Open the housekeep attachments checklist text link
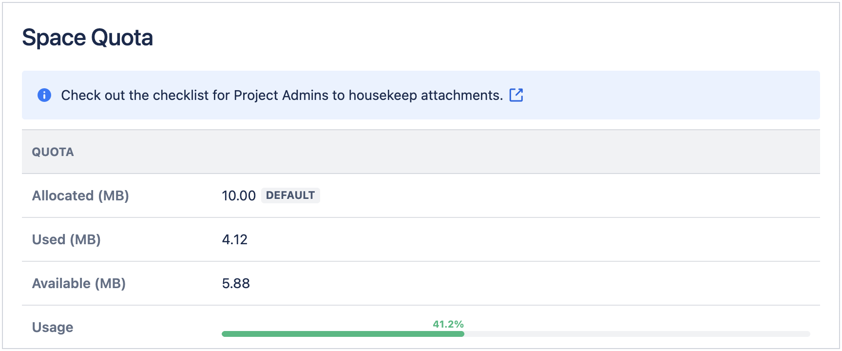This screenshot has height=351, width=842. [282, 95]
